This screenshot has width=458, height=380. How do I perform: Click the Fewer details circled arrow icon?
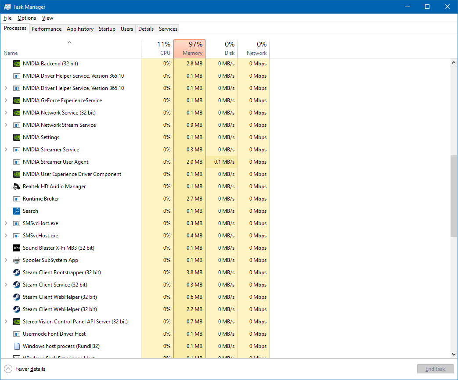pos(8,369)
